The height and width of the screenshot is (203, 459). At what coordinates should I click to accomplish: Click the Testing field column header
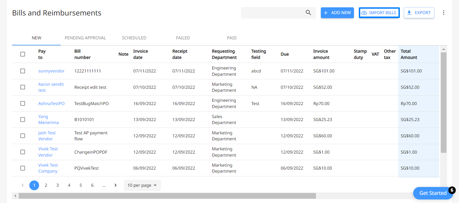pos(259,54)
